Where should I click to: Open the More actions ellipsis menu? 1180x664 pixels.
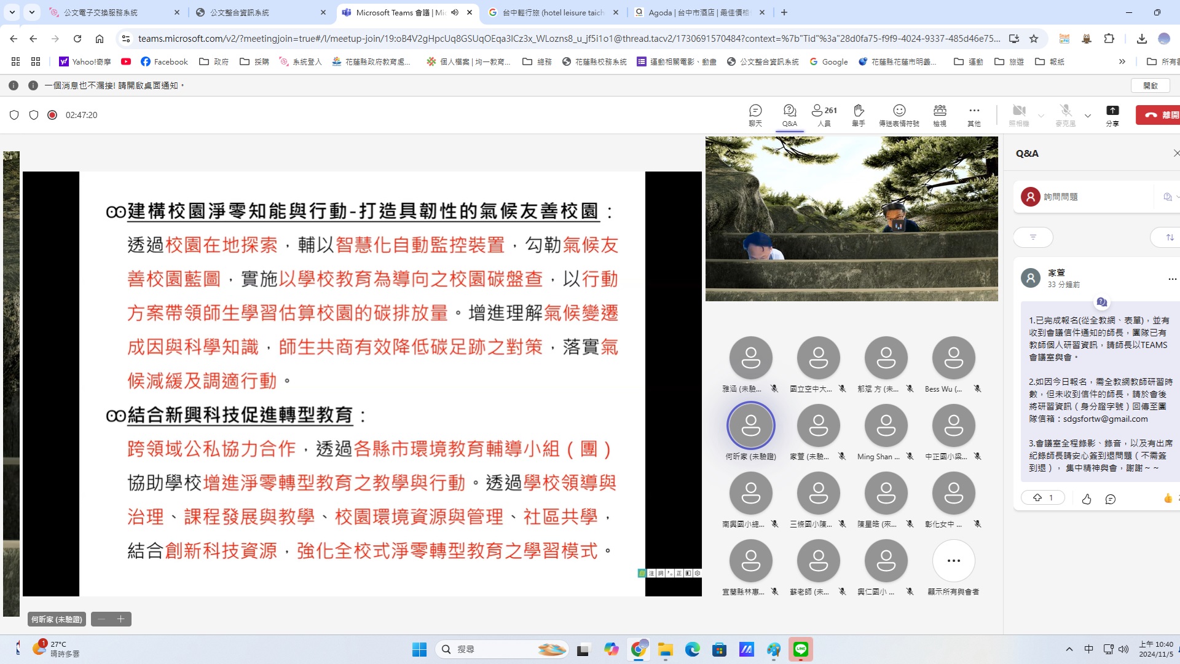coord(974,114)
